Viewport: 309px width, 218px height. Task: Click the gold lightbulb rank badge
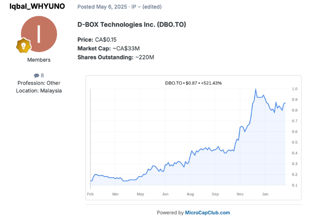pos(23,45)
